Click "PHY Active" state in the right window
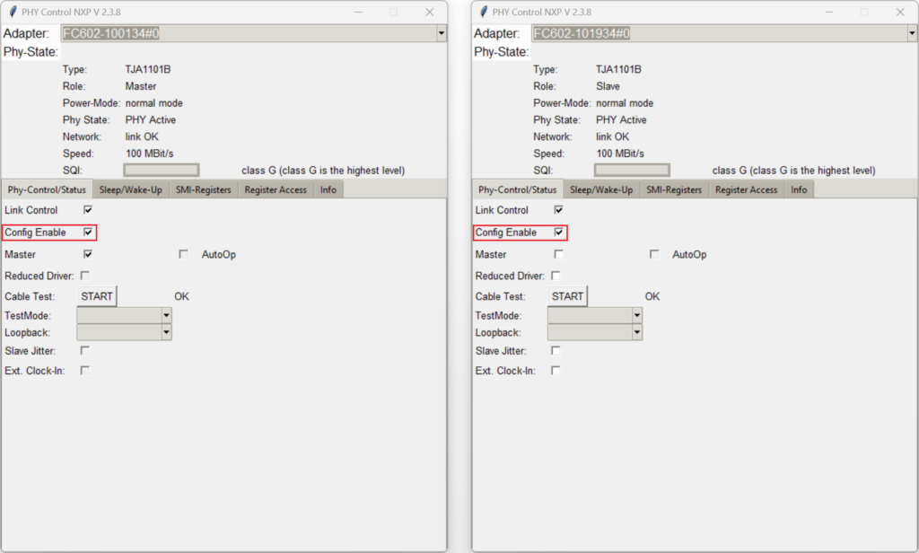Screen dimensions: 919x553 click(x=621, y=119)
